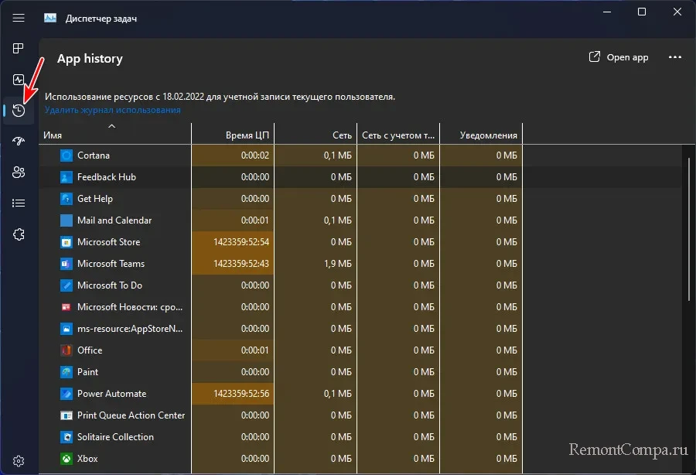This screenshot has width=696, height=475.
Task: Select the Solitaire Collection row name
Action: click(115, 437)
